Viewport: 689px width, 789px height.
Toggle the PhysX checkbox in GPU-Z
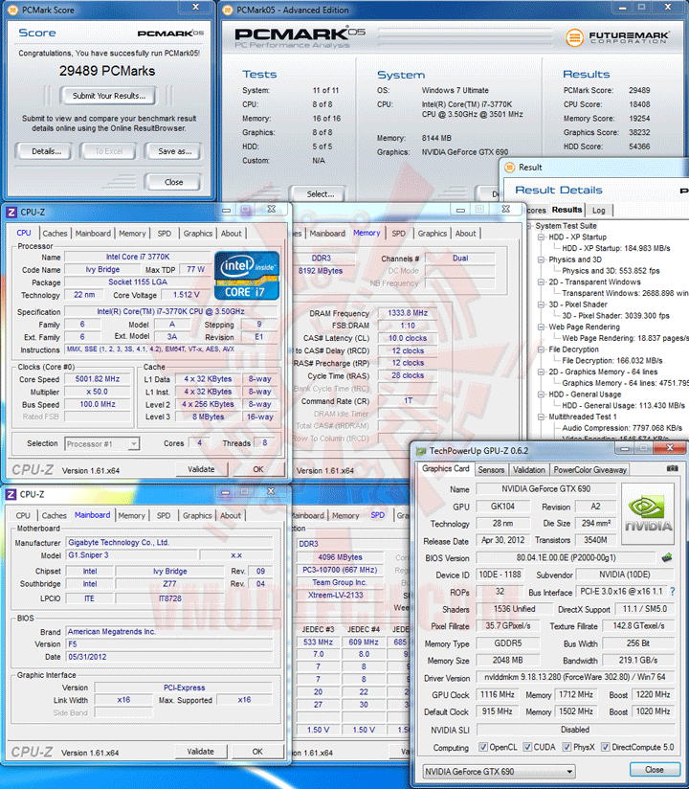(x=567, y=747)
